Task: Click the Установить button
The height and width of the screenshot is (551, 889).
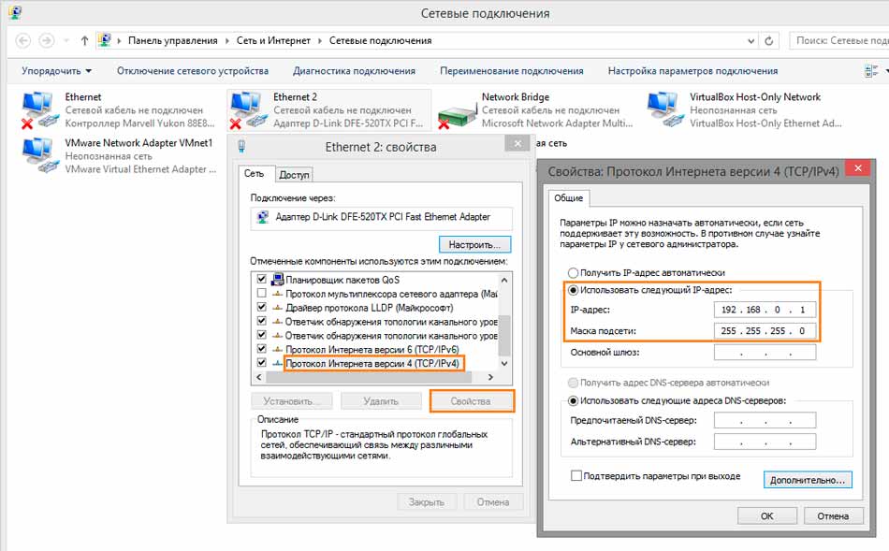Action: [292, 400]
